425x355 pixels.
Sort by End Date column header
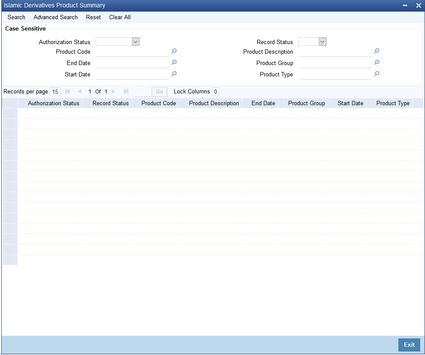pos(263,103)
